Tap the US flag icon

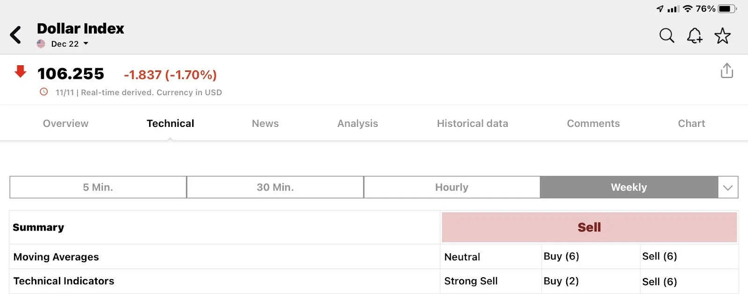click(41, 44)
